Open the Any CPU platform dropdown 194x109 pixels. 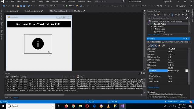[x=57, y=6]
